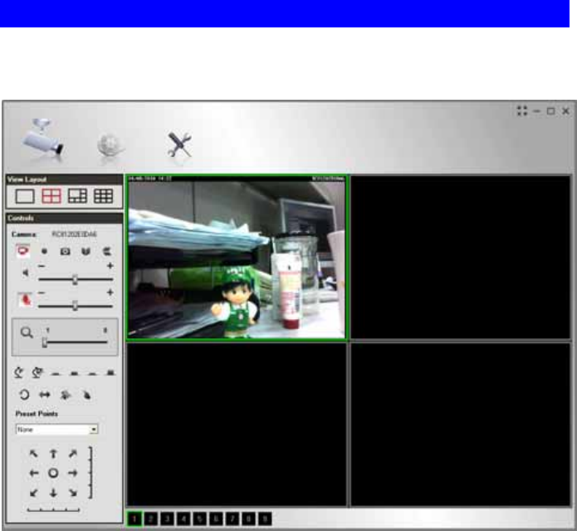Click the open book icon
This screenshot has height=531, width=577.
[86, 252]
